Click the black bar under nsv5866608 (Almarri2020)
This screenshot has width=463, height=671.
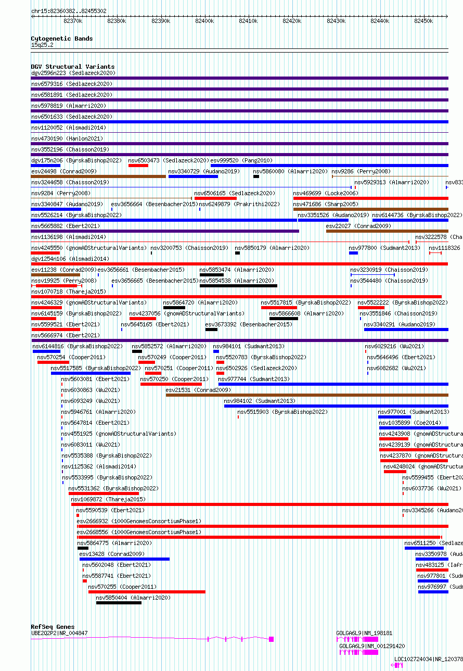point(283,319)
